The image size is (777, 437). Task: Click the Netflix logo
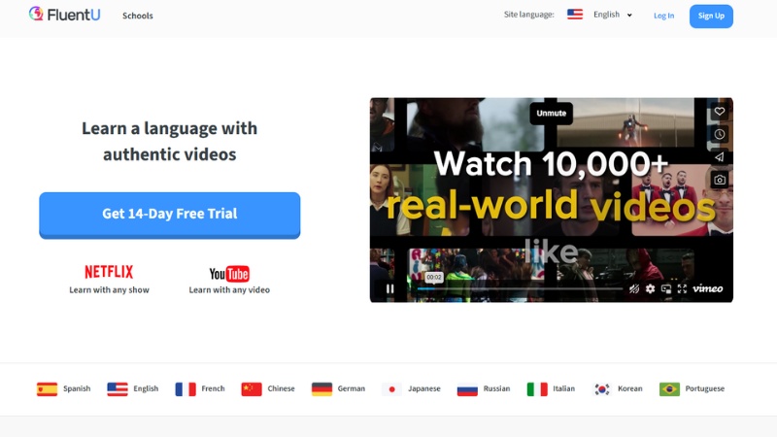pos(109,272)
